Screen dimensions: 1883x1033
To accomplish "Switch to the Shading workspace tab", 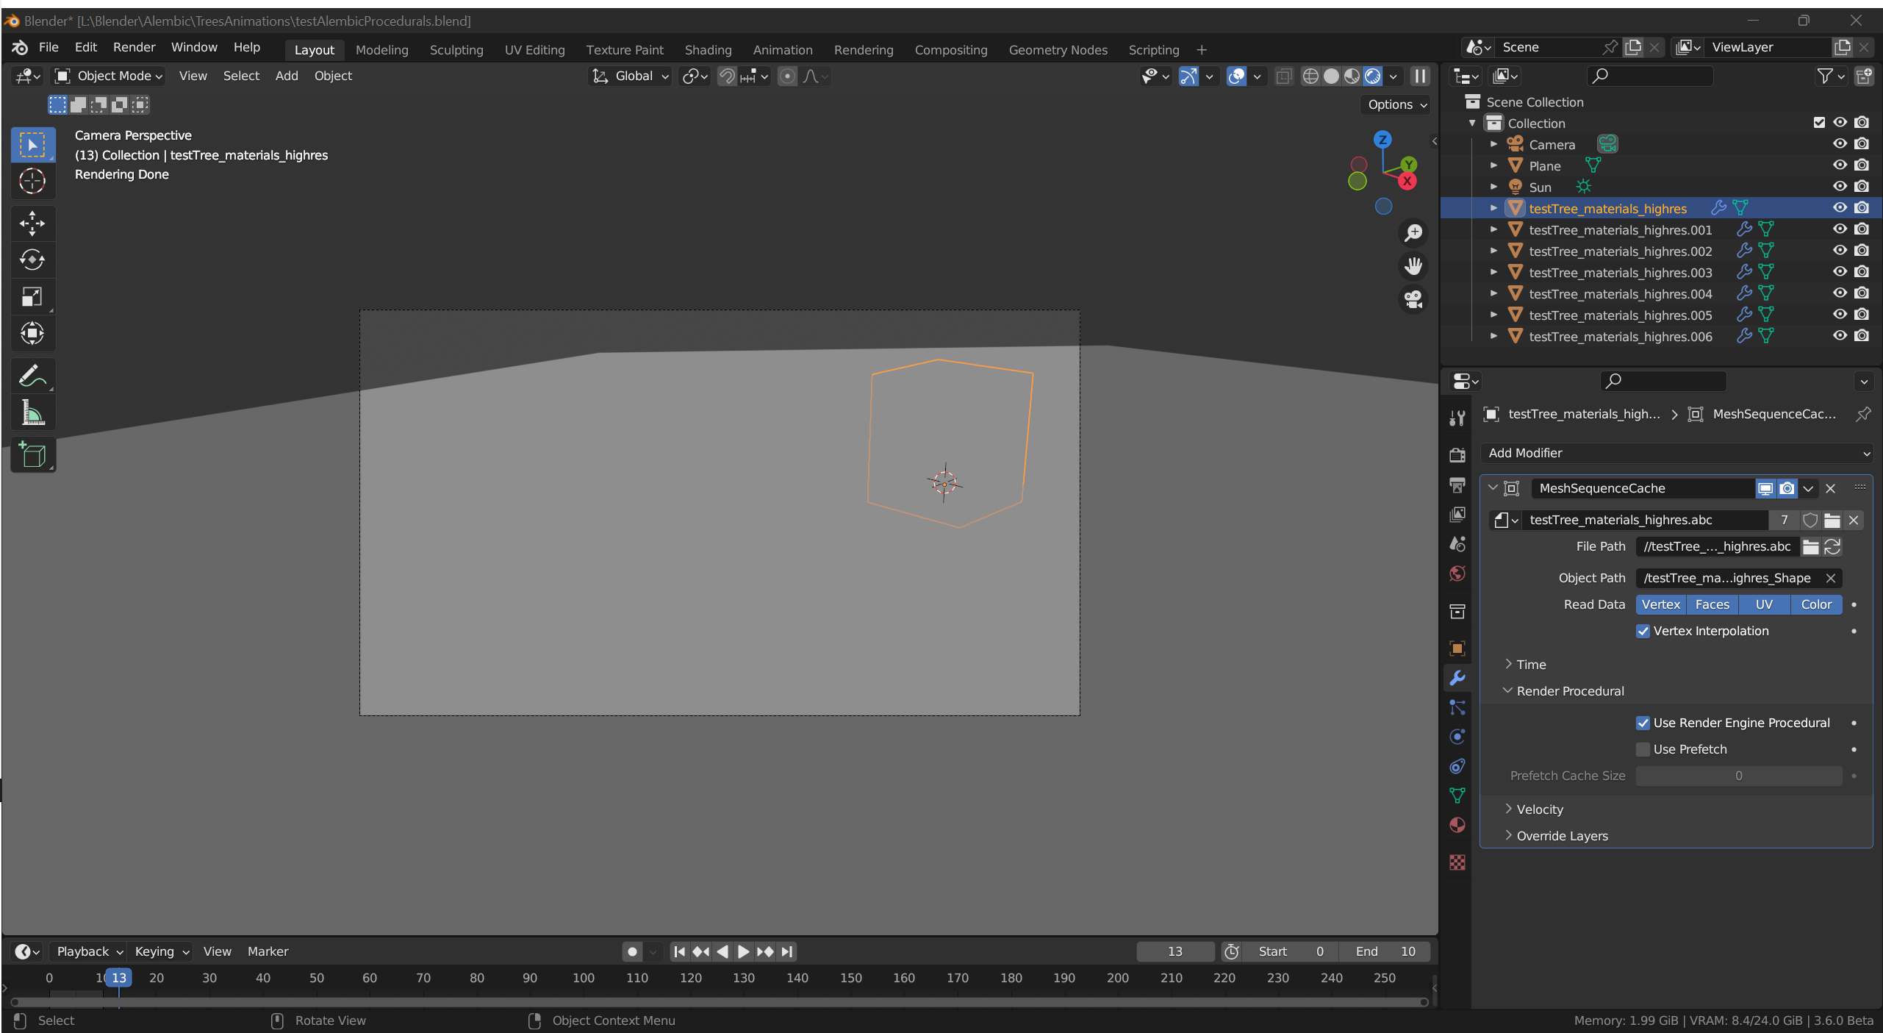I will click(707, 49).
